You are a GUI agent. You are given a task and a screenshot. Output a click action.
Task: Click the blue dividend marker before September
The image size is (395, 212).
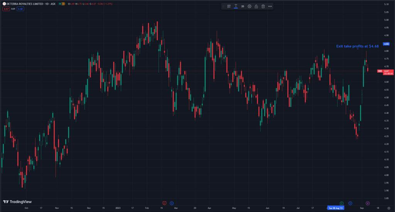[350, 203]
